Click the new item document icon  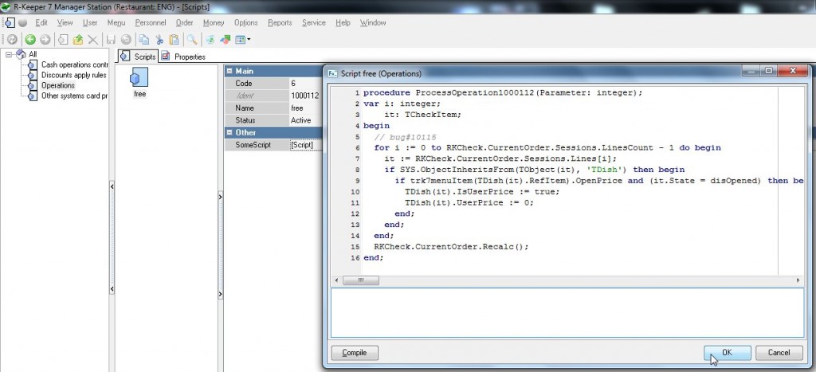63,40
